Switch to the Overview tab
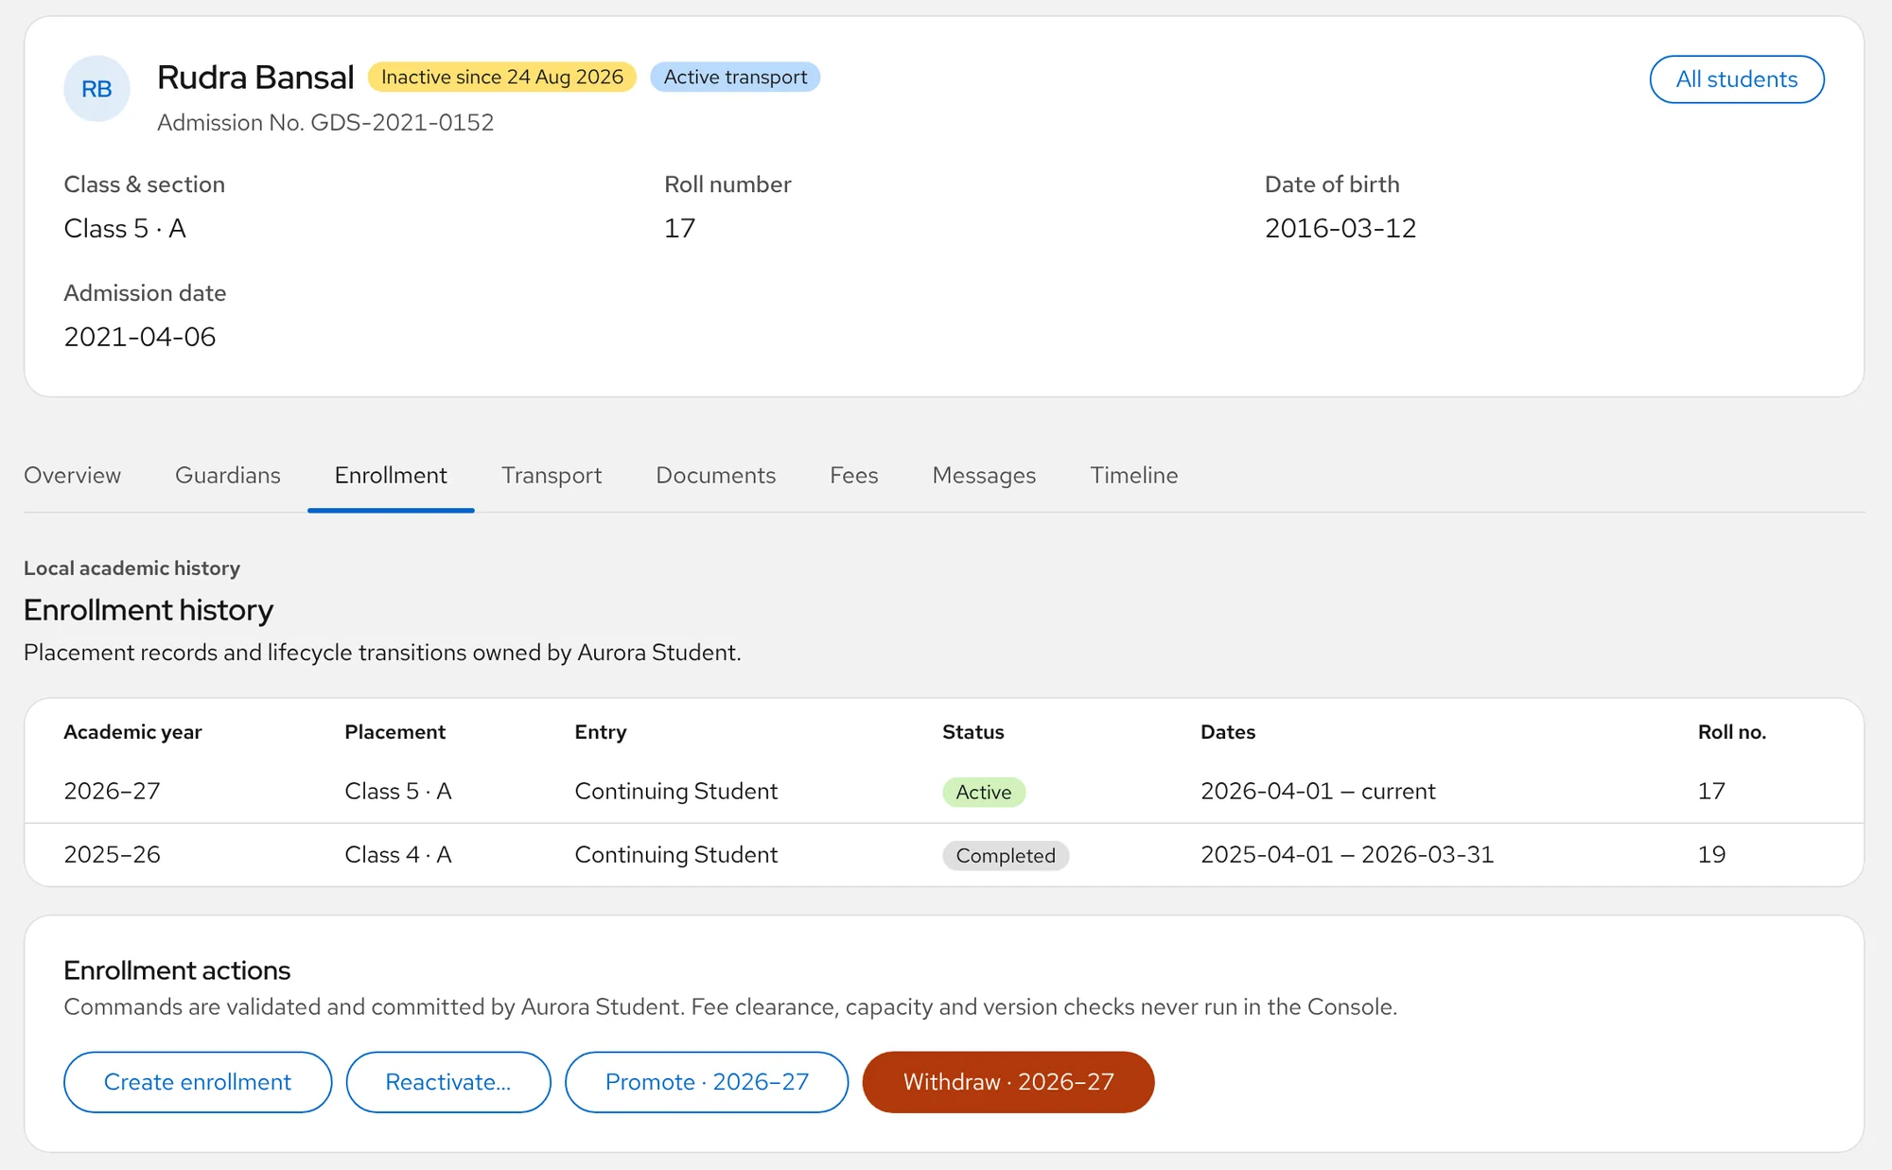Image resolution: width=1892 pixels, height=1170 pixels. click(72, 475)
